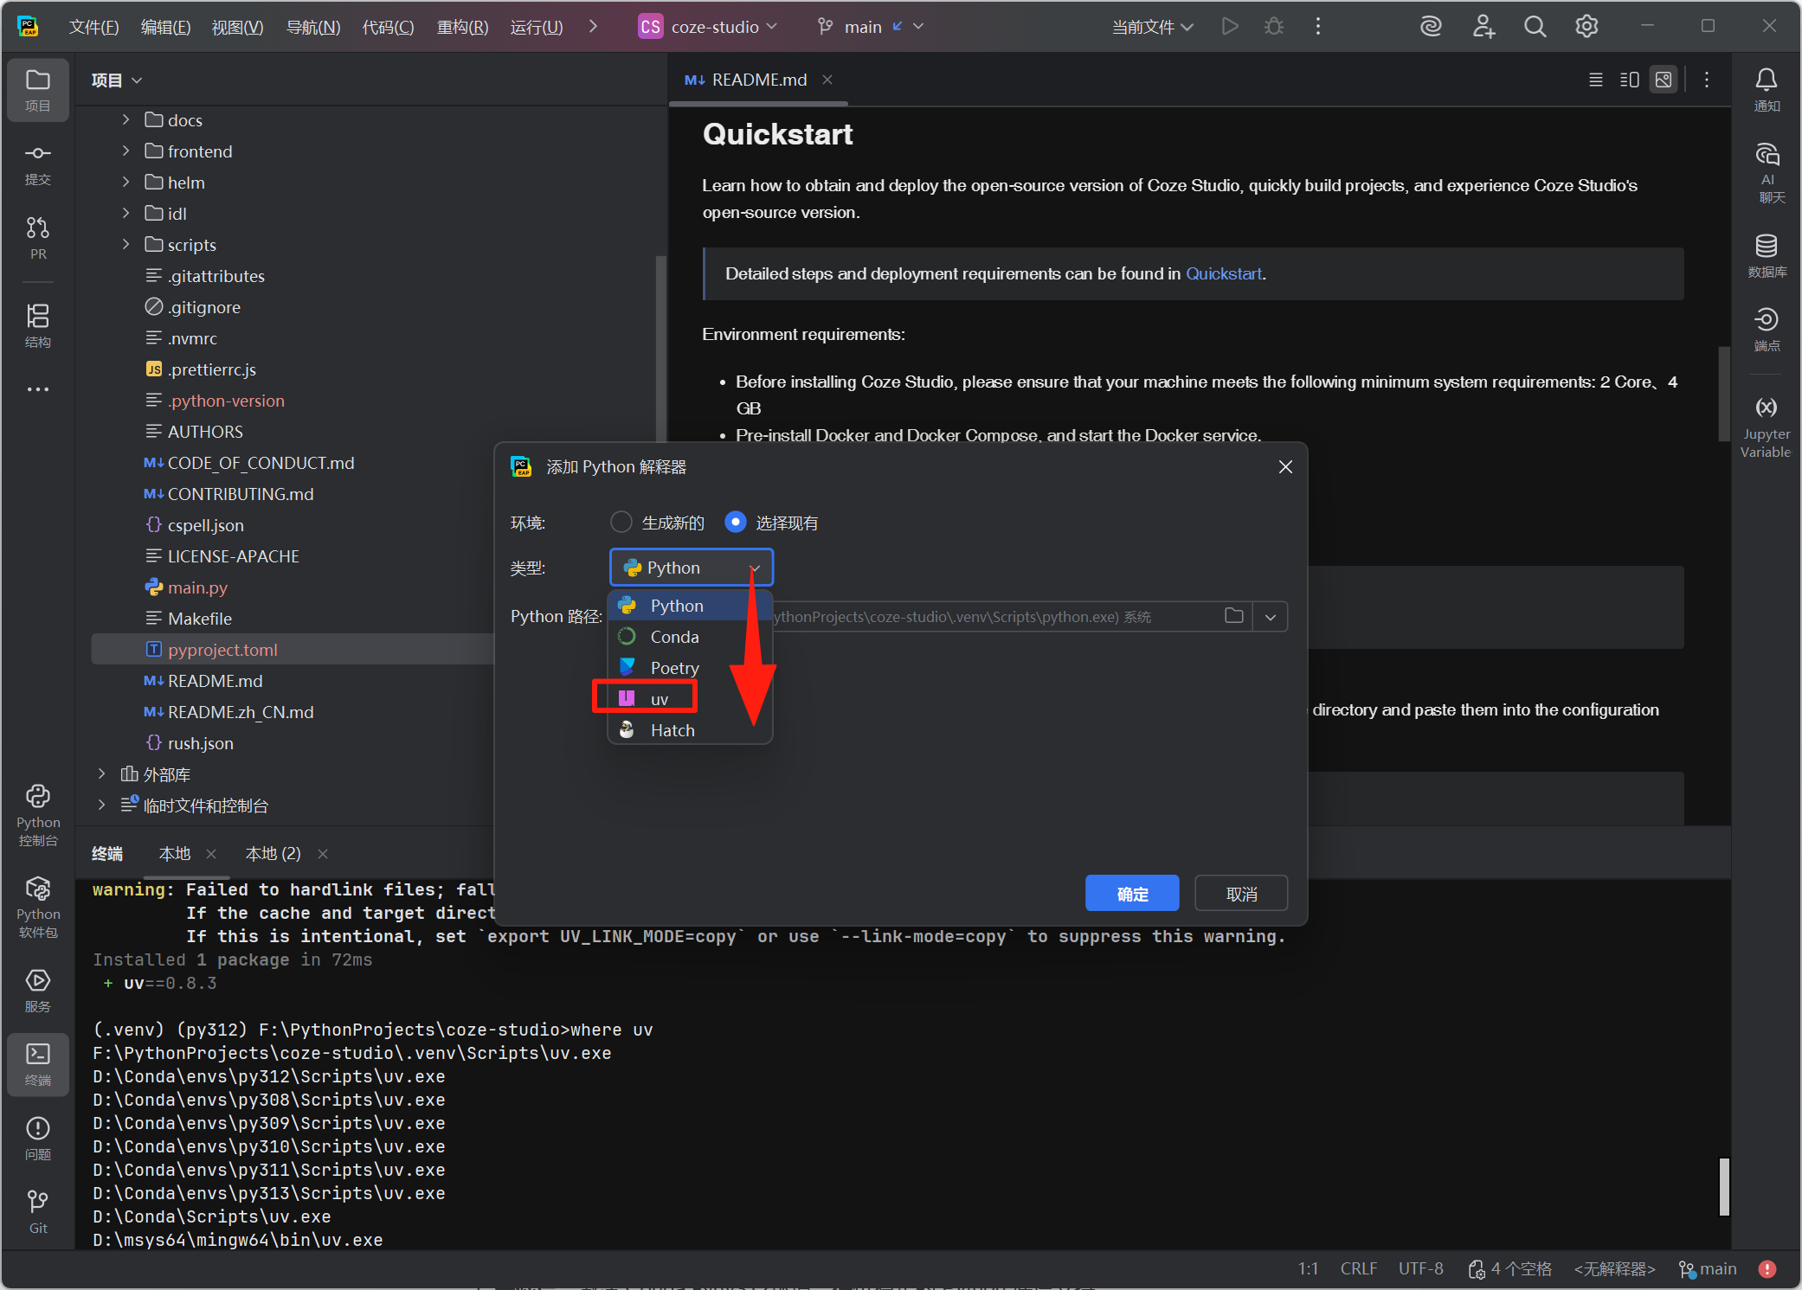Switch to terminal tab 本地 (2)
Image resolution: width=1802 pixels, height=1290 pixels.
click(x=273, y=854)
